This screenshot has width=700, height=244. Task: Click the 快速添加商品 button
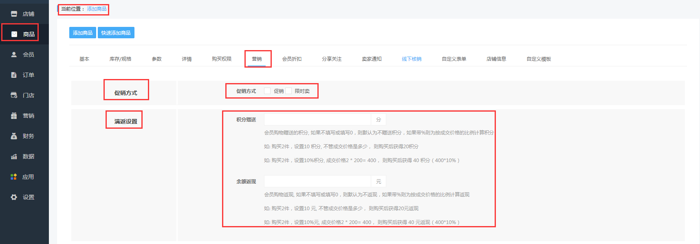[116, 33]
